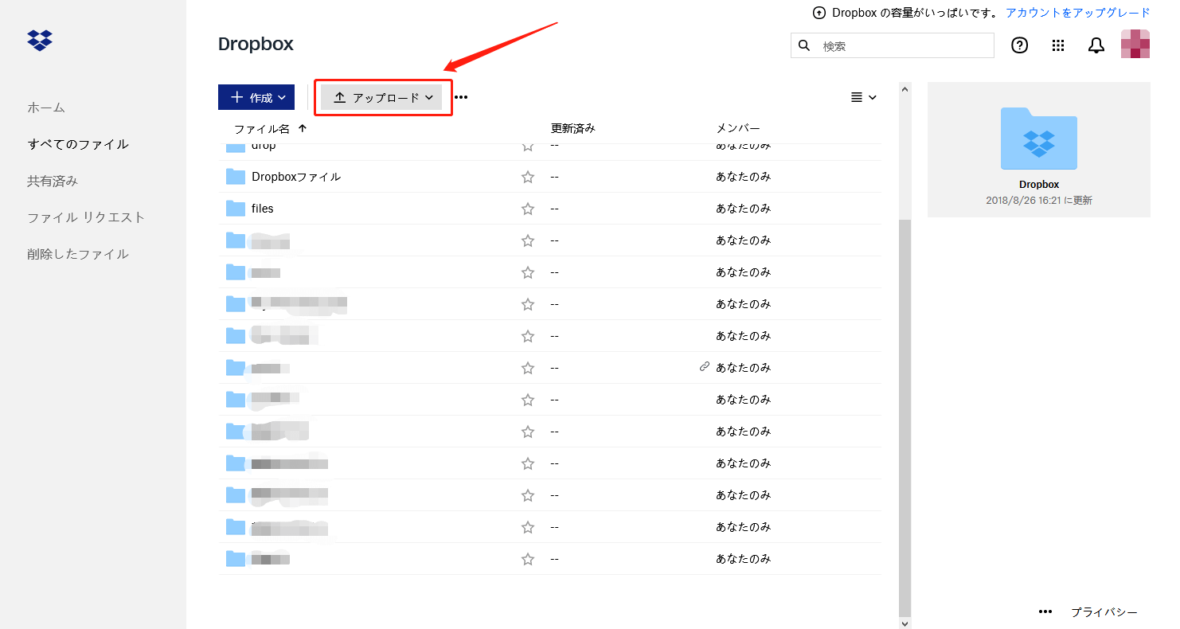Click the magnifier icon in the search box
Image resolution: width=1180 pixels, height=629 pixels.
click(x=804, y=45)
